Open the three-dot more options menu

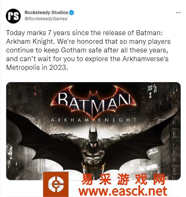click(178, 13)
